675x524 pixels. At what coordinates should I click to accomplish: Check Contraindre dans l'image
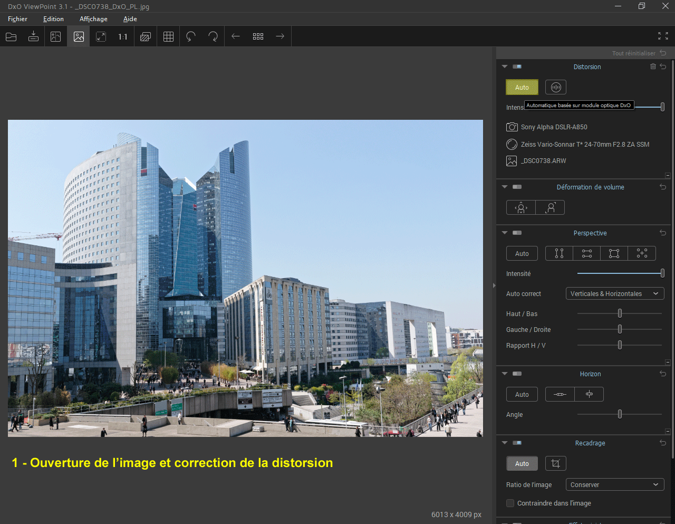pyautogui.click(x=510, y=503)
